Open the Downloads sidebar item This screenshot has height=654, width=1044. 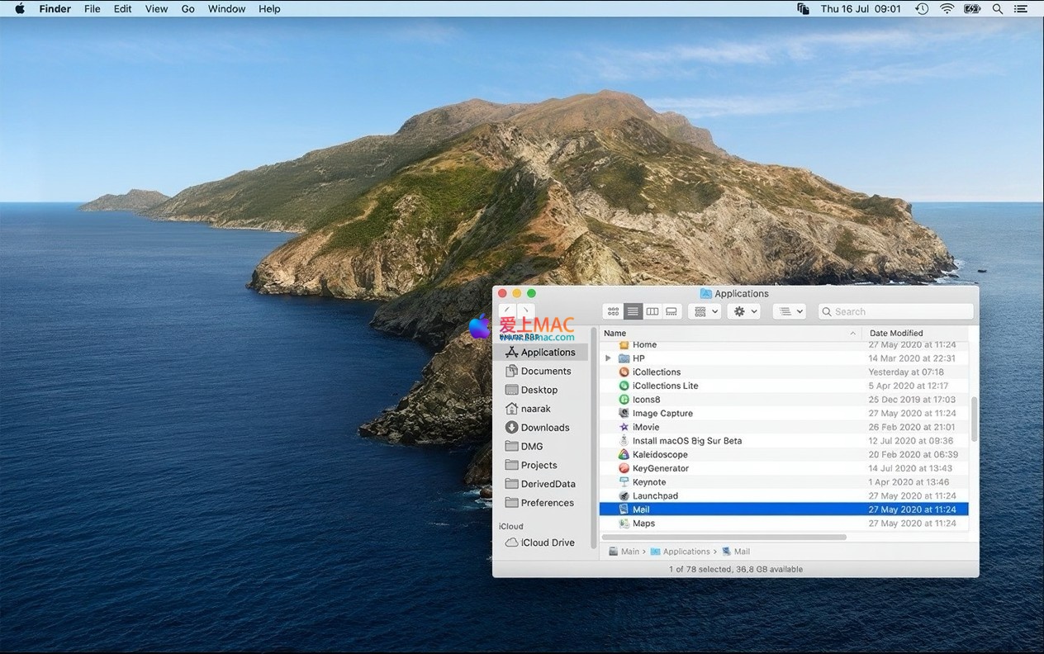pos(544,428)
